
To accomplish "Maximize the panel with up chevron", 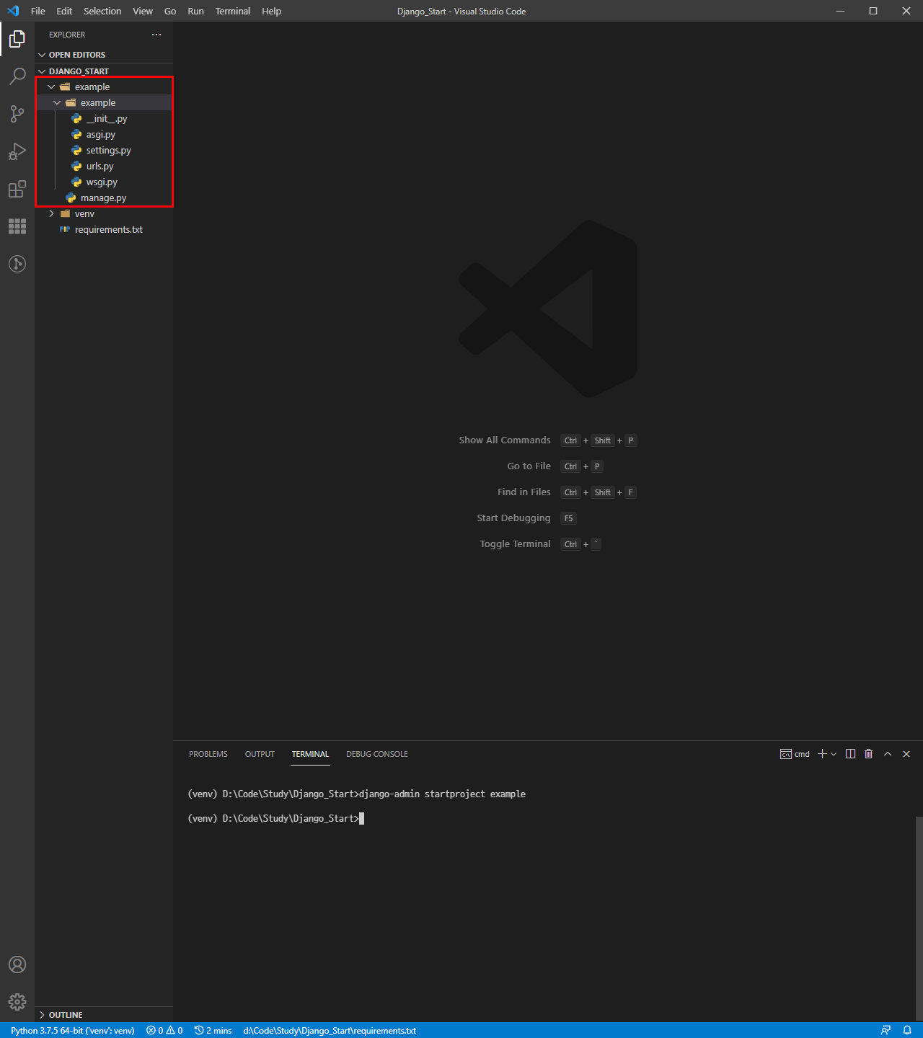I will coord(888,754).
